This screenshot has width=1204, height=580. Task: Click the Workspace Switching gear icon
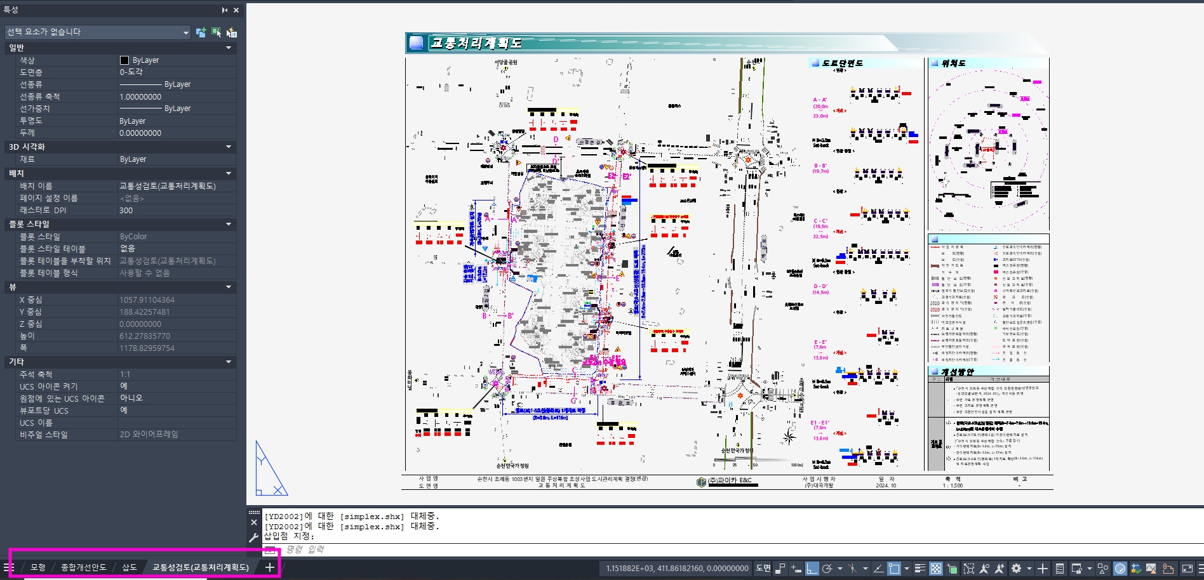(x=1016, y=569)
